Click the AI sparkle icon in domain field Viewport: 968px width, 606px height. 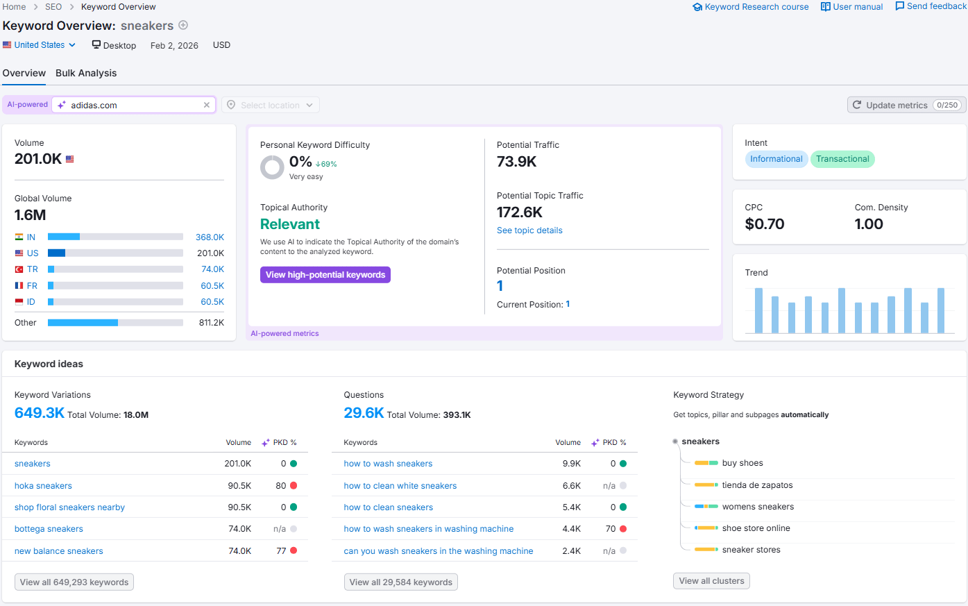click(62, 106)
